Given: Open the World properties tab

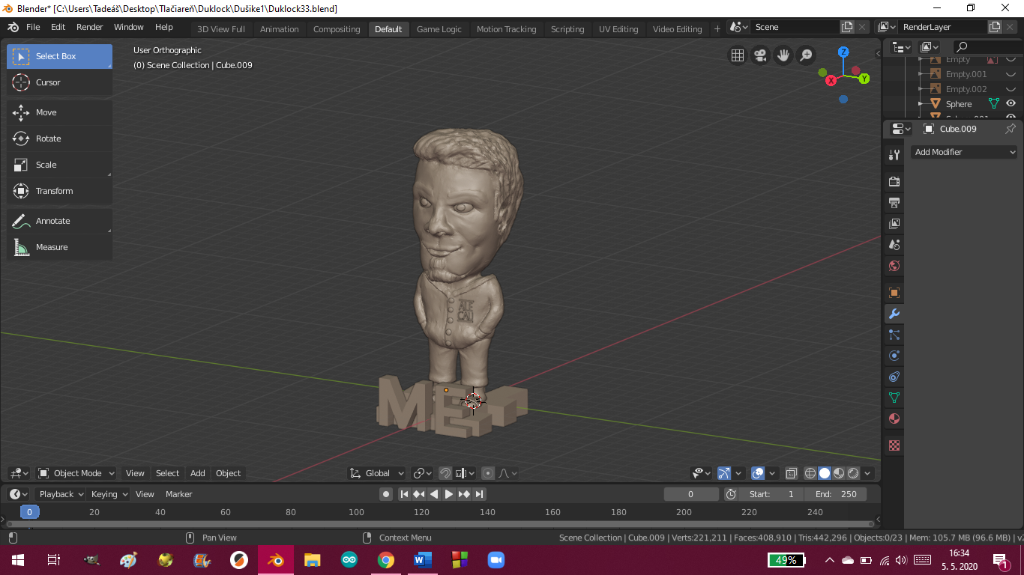Looking at the screenshot, I should coord(894,266).
